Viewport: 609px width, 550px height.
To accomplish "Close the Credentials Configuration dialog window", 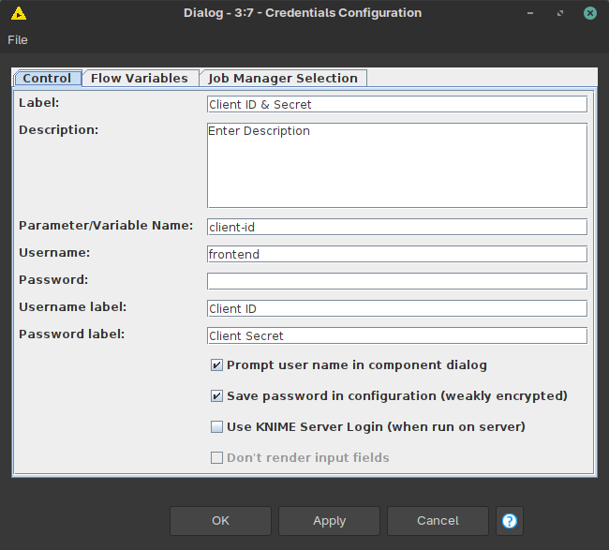I will [589, 13].
